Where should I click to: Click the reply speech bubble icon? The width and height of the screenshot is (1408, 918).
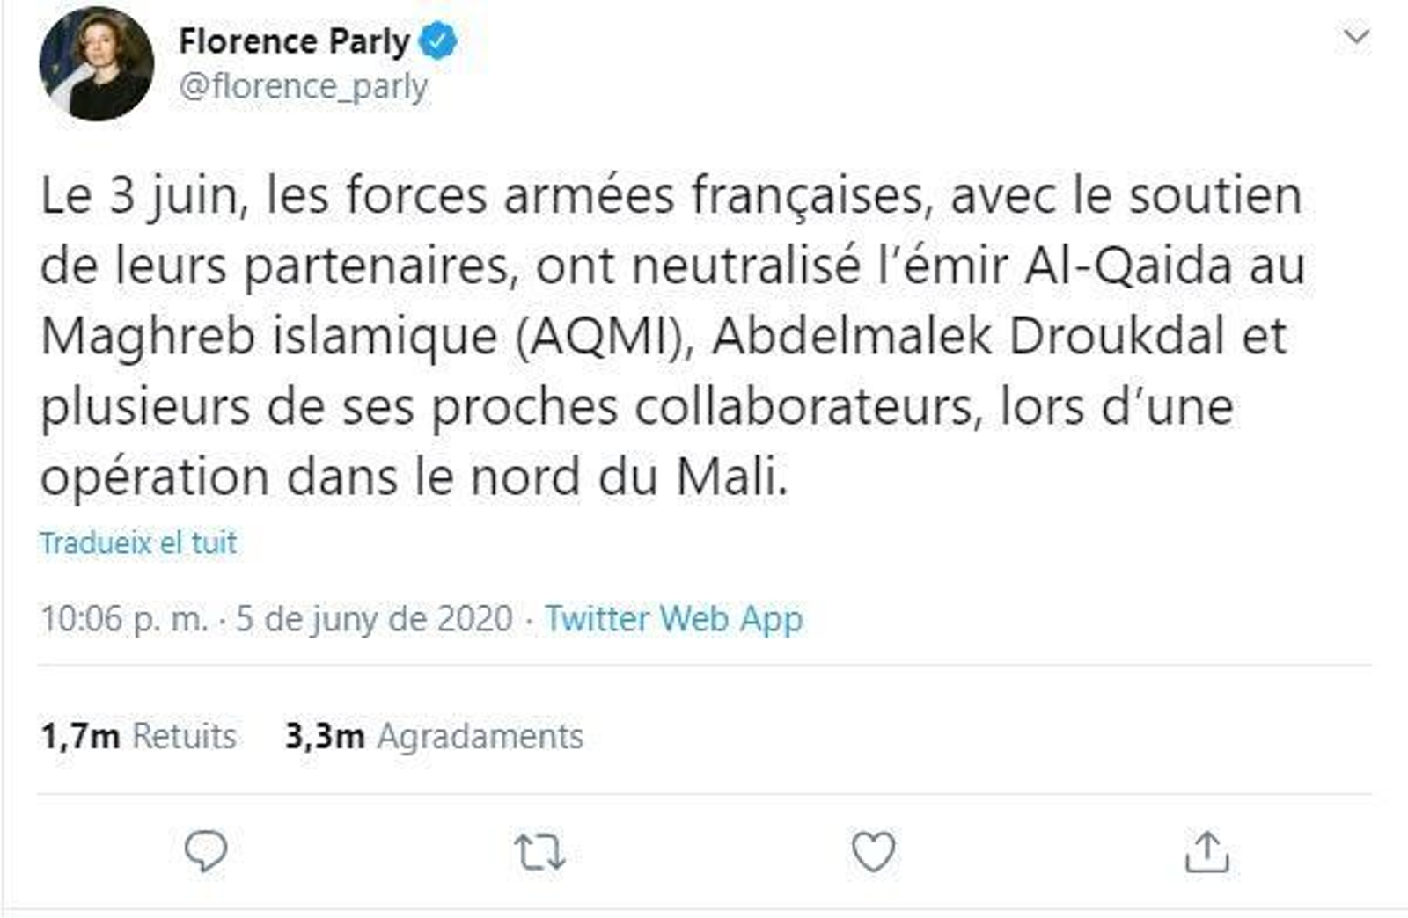[206, 850]
